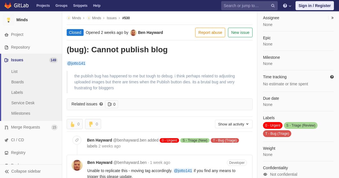Open the Project section in sidebar

tap(17, 34)
